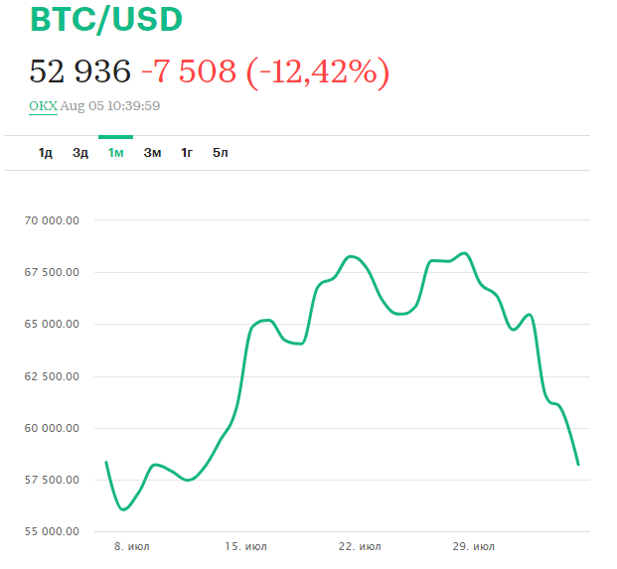The image size is (617, 569).
Task: Open the OKX source link
Action: tap(43, 105)
